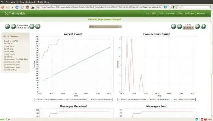Click the blue info icon in address bar

165,7
